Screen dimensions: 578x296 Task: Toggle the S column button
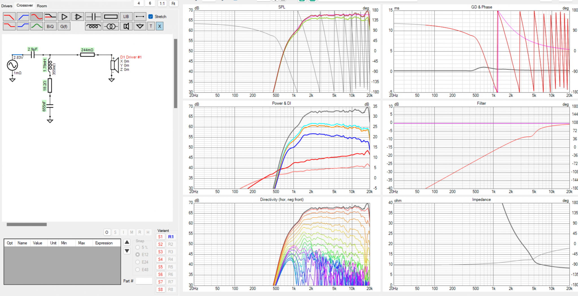[115, 232]
